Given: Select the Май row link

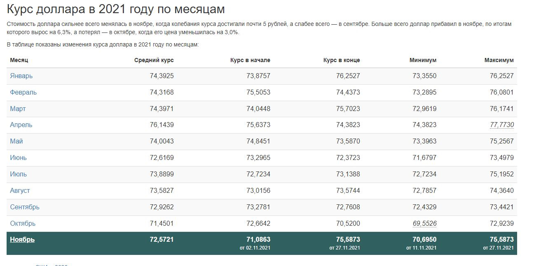Looking at the screenshot, I should [x=16, y=141].
